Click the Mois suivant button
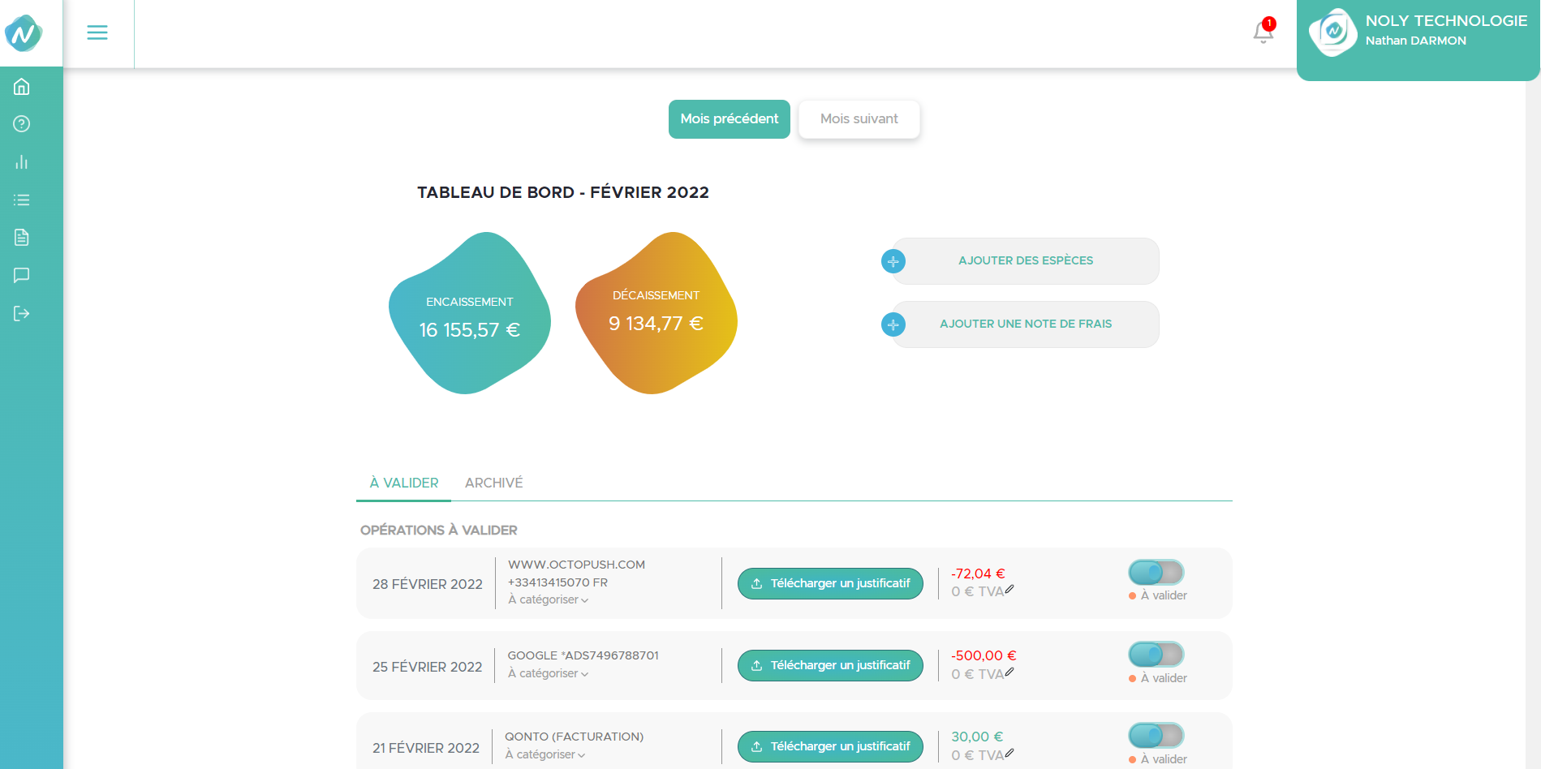Screen dimensions: 1541x769 point(859,118)
